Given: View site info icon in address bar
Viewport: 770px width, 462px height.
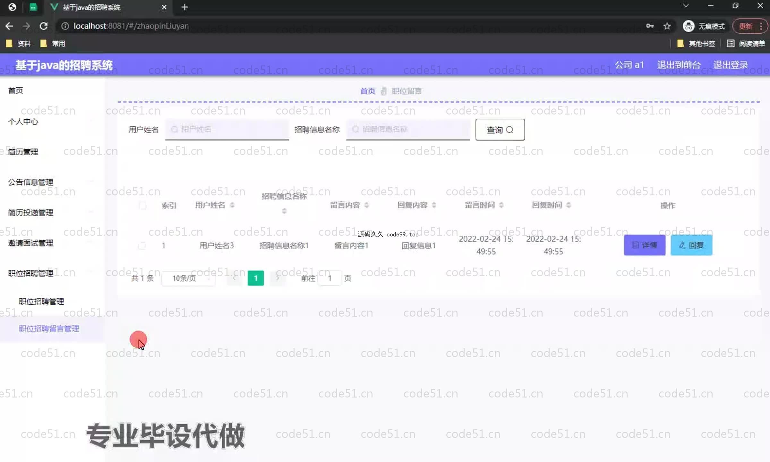Looking at the screenshot, I should 65,26.
